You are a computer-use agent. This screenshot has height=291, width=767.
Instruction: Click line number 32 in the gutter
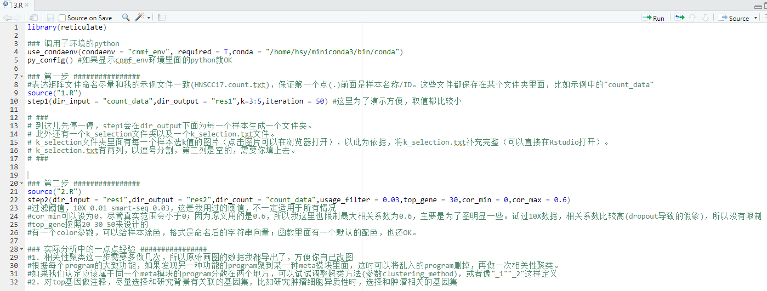point(14,282)
